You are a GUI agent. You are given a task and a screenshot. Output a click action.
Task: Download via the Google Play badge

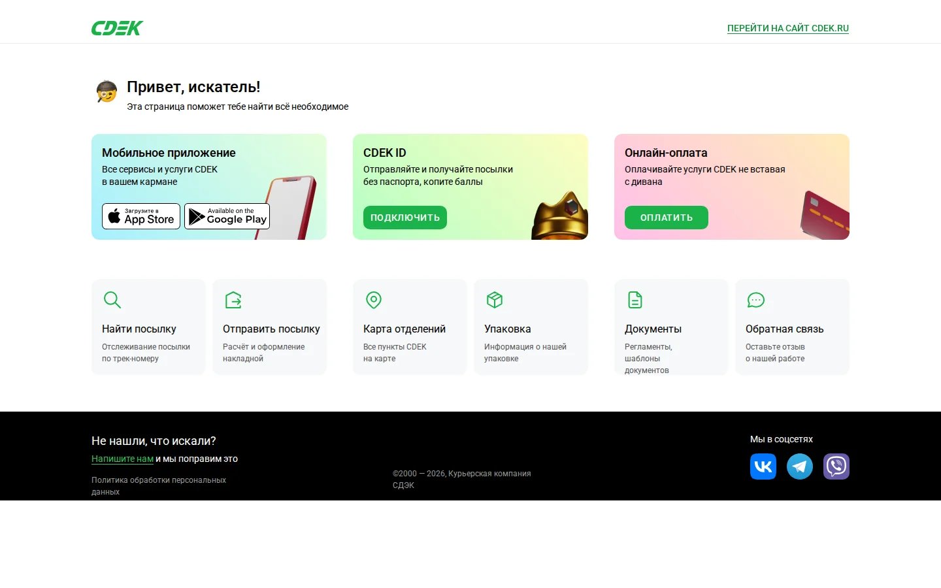coord(227,216)
